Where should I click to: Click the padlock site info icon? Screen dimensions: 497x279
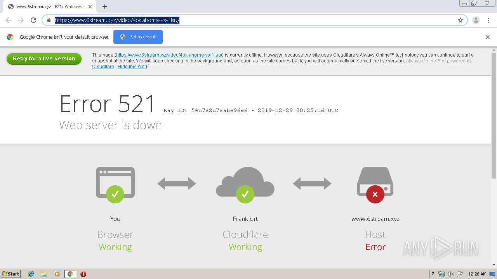49,20
